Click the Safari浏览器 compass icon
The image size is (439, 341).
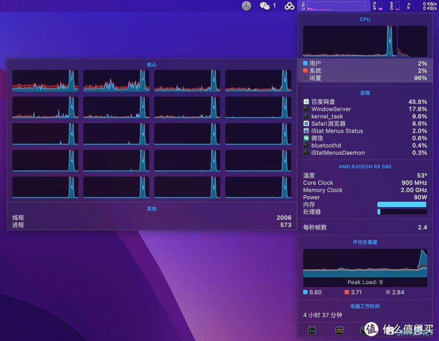(306, 123)
